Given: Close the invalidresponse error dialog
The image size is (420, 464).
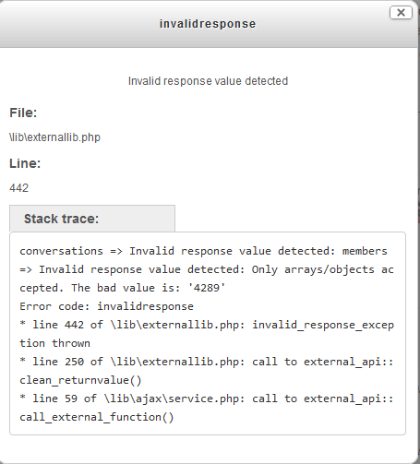Looking at the screenshot, I should click(401, 13).
